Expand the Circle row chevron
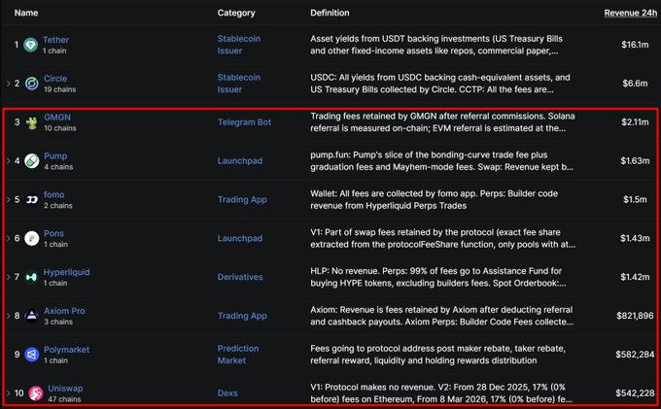661x409 pixels. tap(8, 84)
